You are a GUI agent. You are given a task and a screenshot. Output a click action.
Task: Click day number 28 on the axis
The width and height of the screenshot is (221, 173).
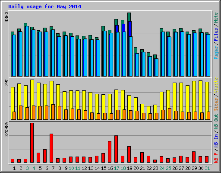188,168
